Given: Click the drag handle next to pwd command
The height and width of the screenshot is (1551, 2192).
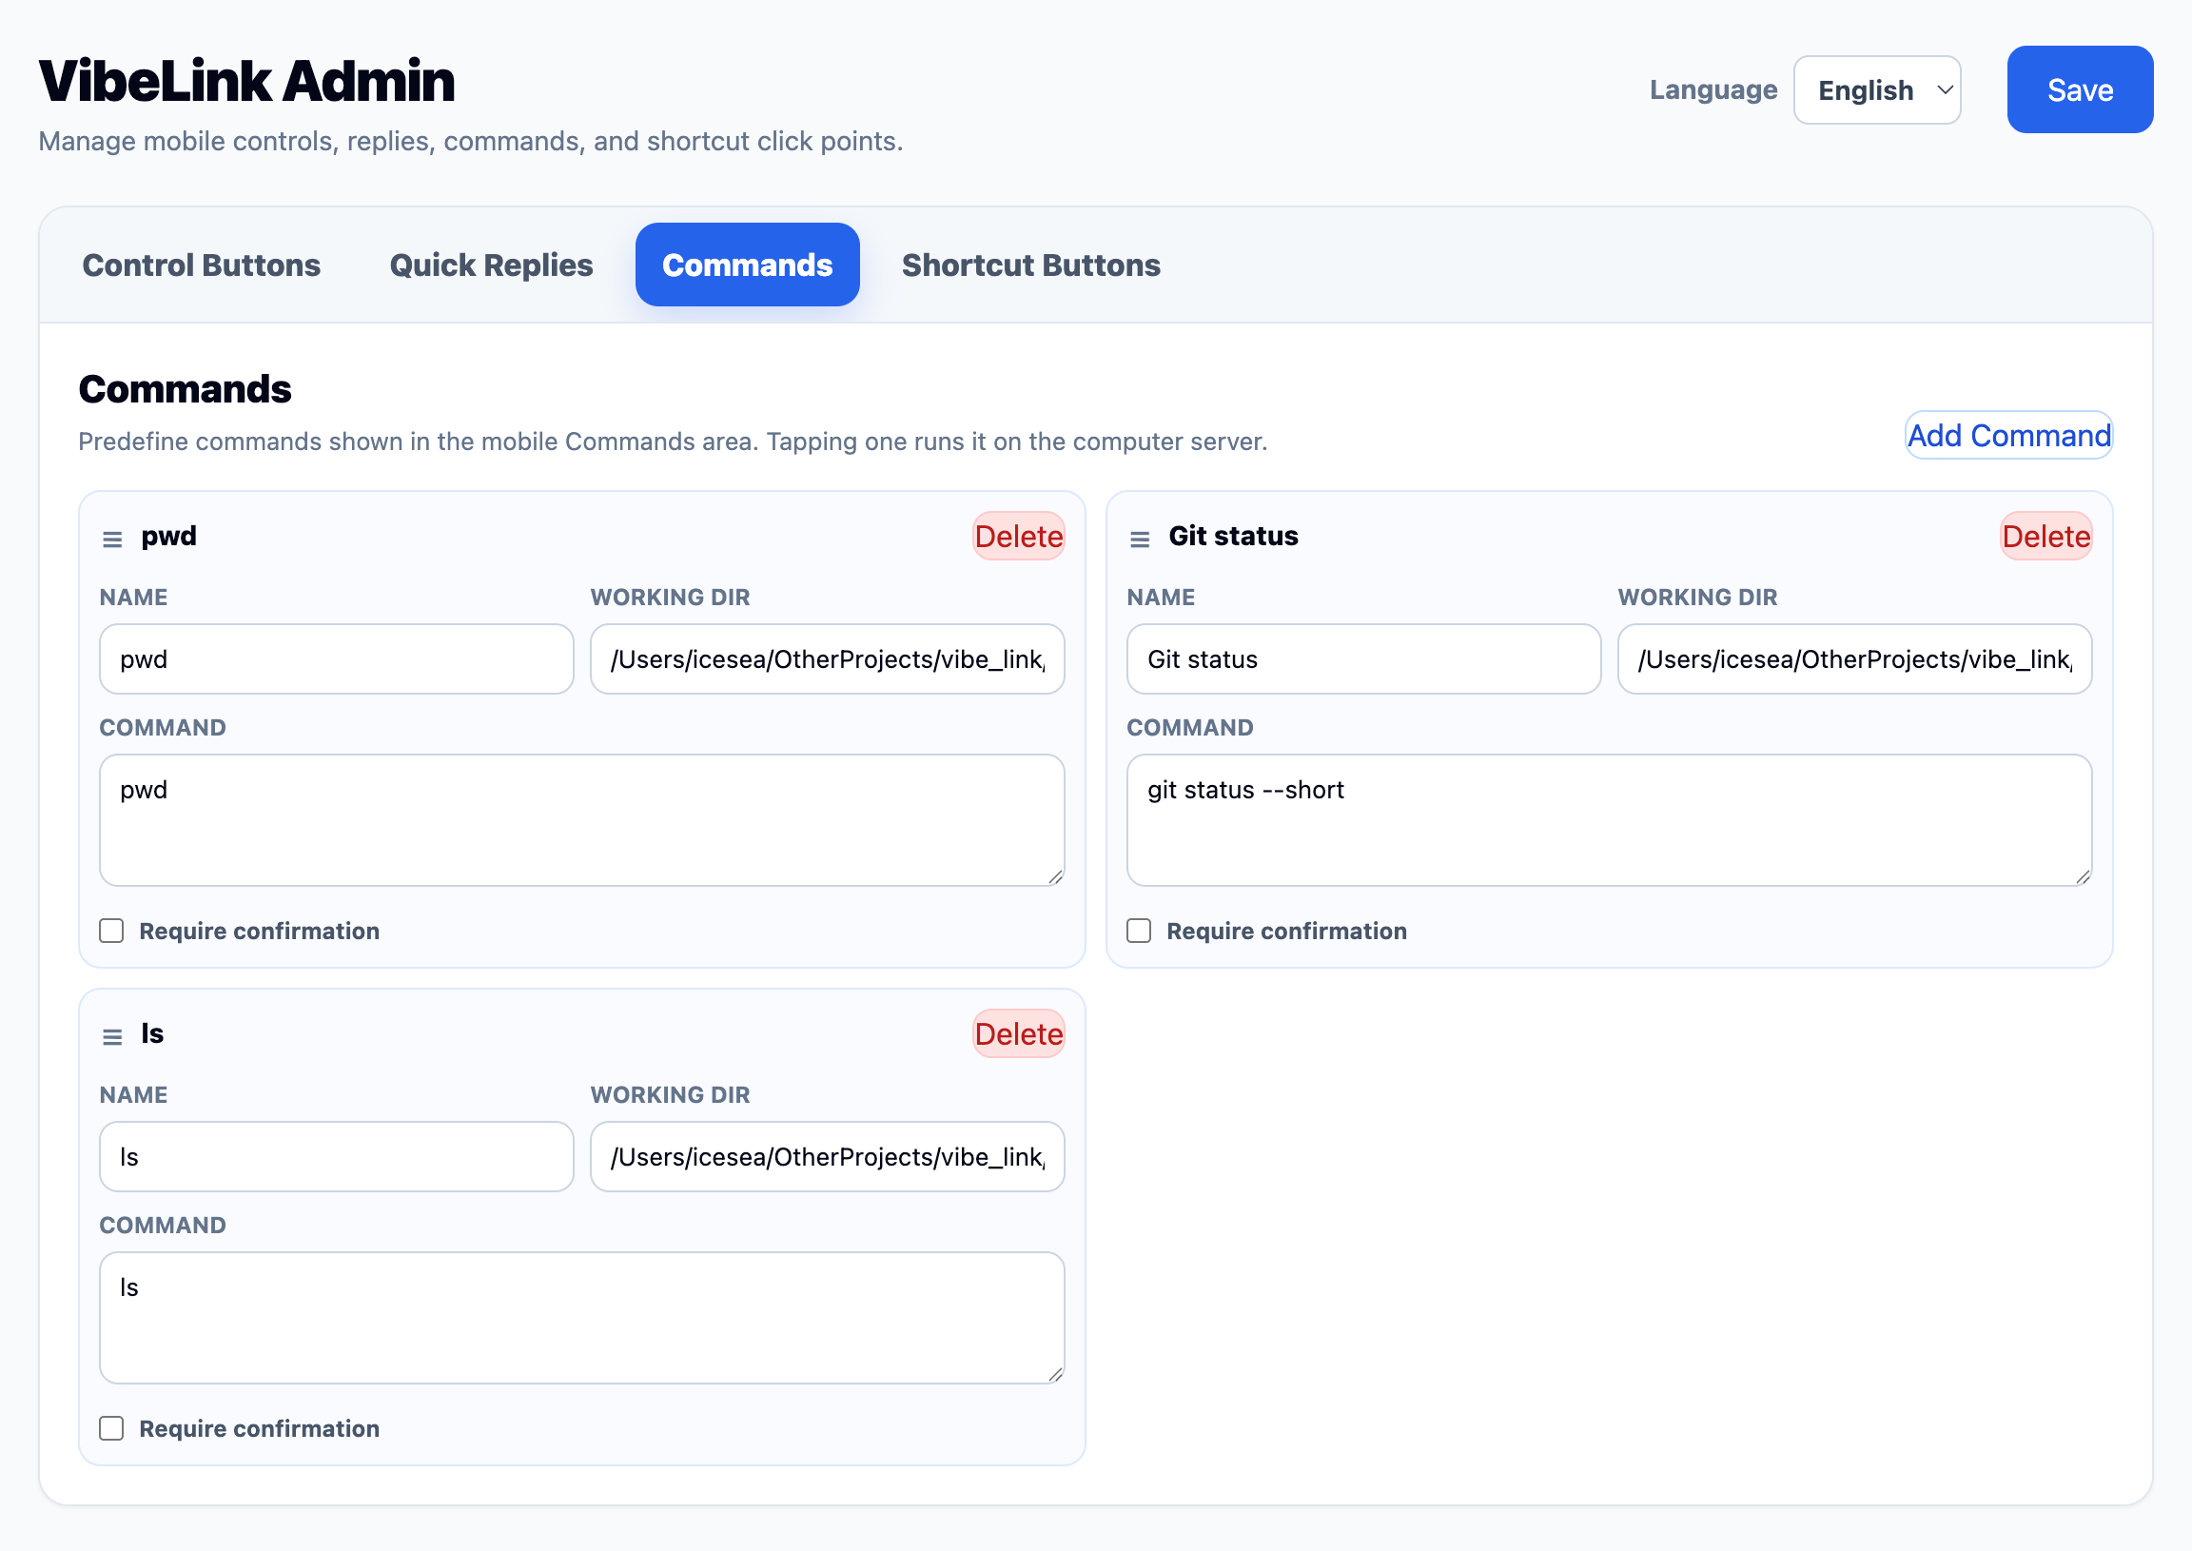Looking at the screenshot, I should (111, 538).
